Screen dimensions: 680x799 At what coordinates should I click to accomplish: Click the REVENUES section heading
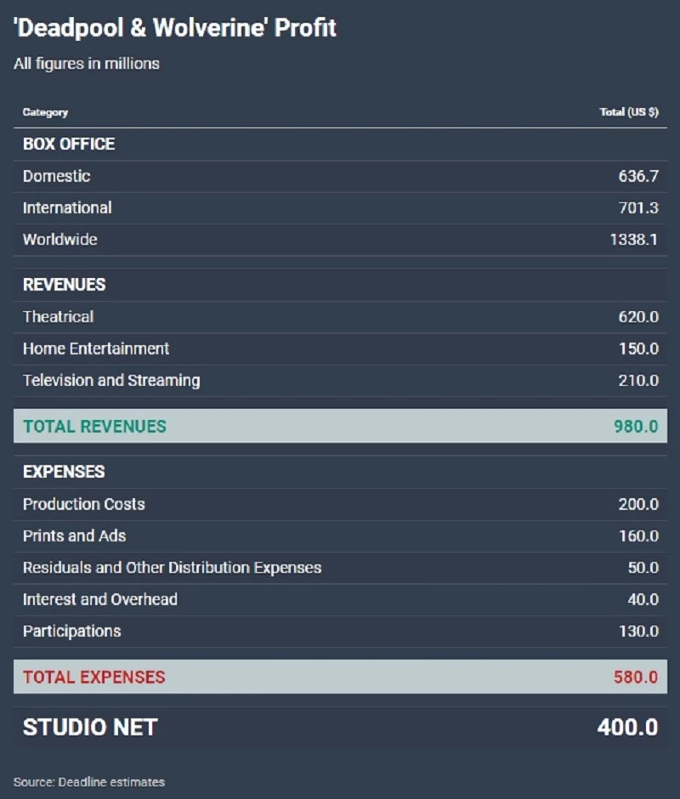point(65,285)
